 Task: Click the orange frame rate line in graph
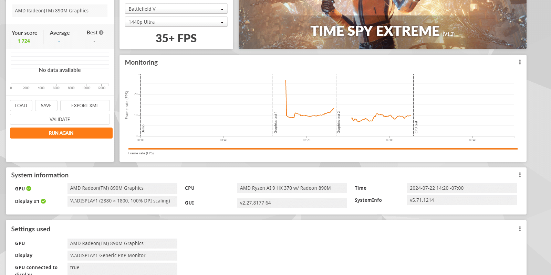coord(310,116)
